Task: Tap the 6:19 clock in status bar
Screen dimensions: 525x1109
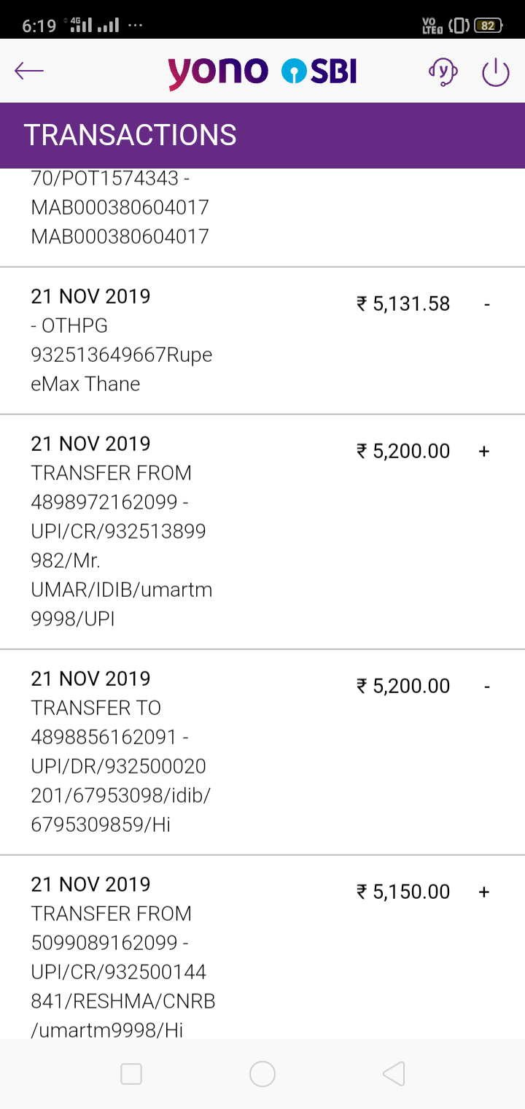Action: [39, 26]
